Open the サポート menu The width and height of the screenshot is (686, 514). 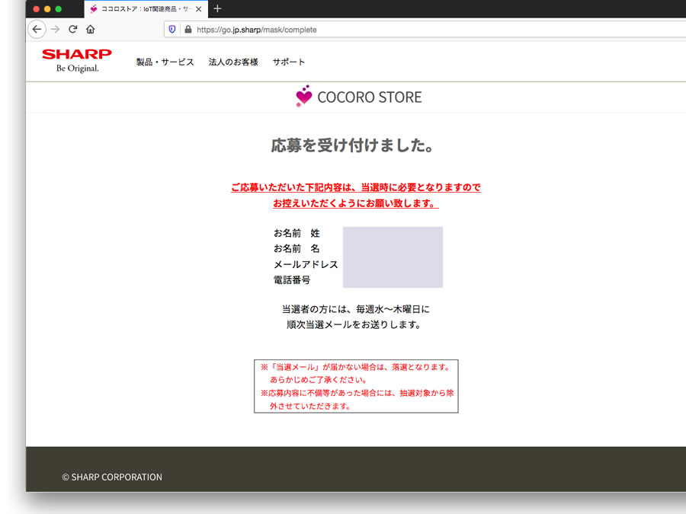tap(289, 62)
